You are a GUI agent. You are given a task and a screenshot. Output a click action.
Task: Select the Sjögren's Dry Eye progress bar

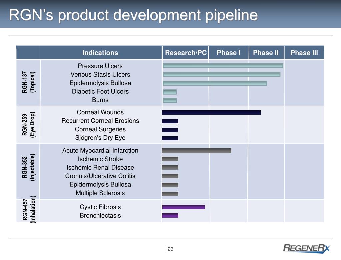tap(170, 138)
